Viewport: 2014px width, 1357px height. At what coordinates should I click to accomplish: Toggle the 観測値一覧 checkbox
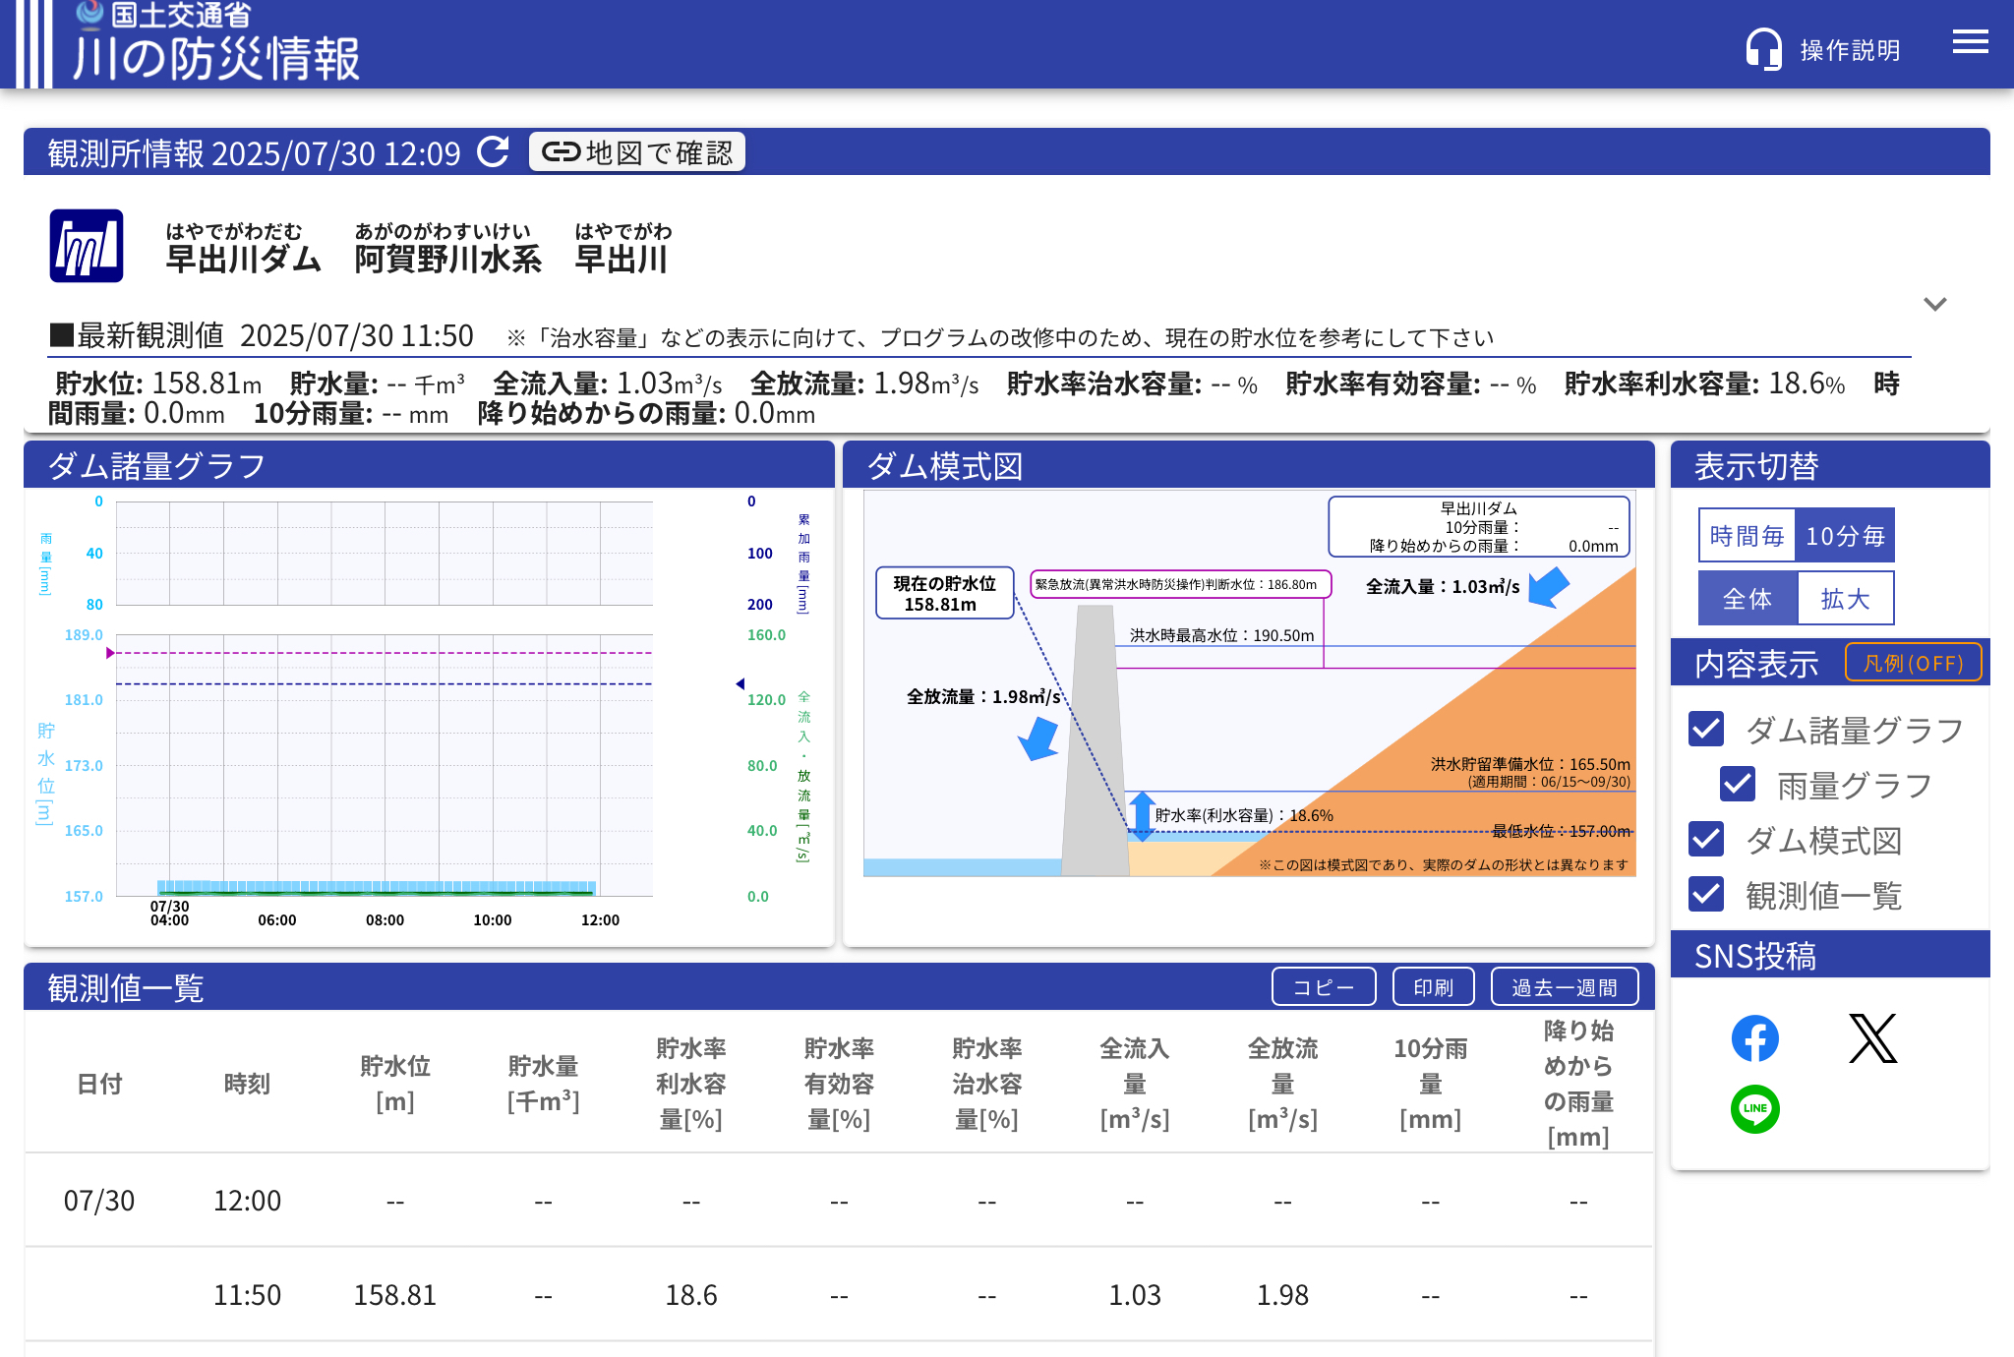[x=1706, y=894]
